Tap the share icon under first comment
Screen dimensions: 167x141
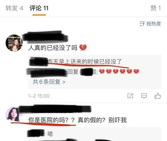coord(130,96)
